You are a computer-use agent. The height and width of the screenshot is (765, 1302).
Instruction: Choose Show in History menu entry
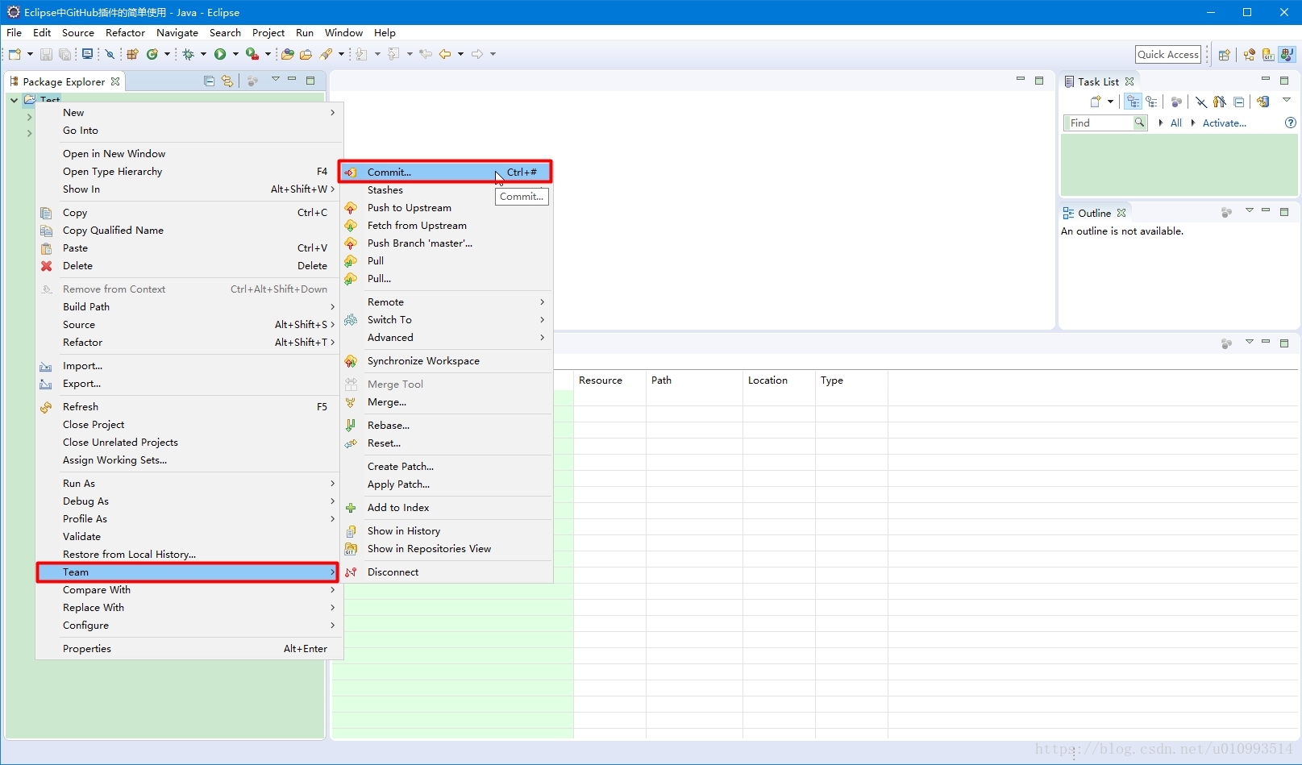pyautogui.click(x=446, y=530)
